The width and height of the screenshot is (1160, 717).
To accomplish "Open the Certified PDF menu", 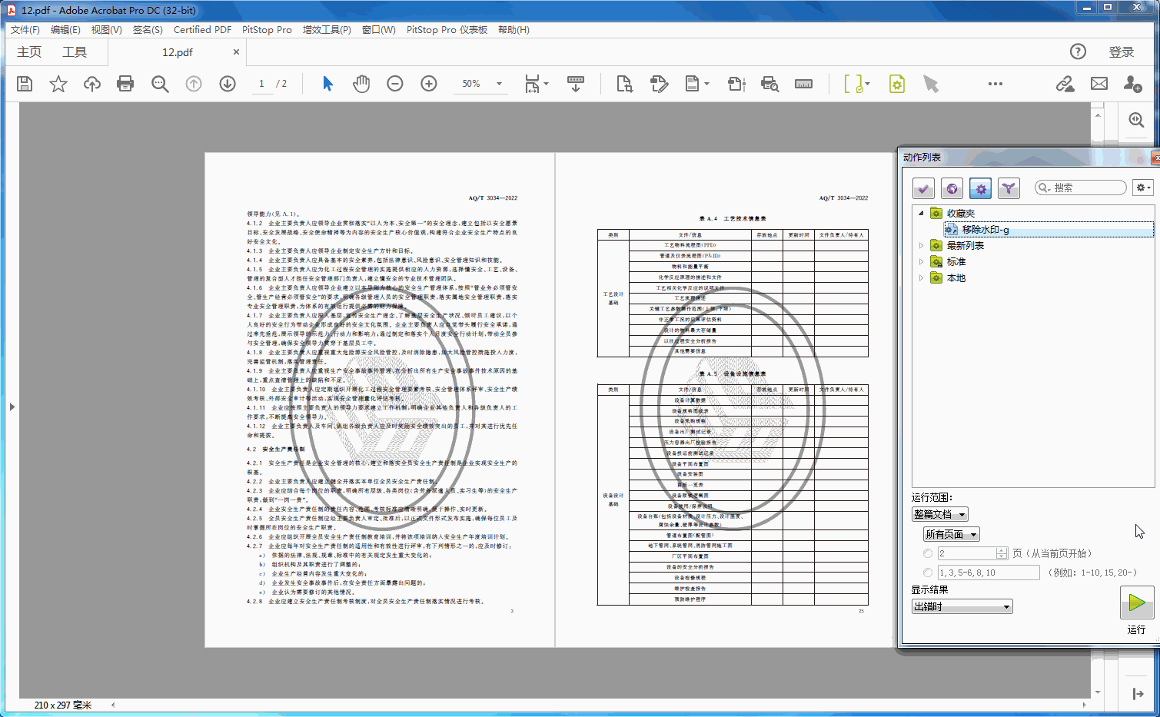I will pyautogui.click(x=202, y=29).
